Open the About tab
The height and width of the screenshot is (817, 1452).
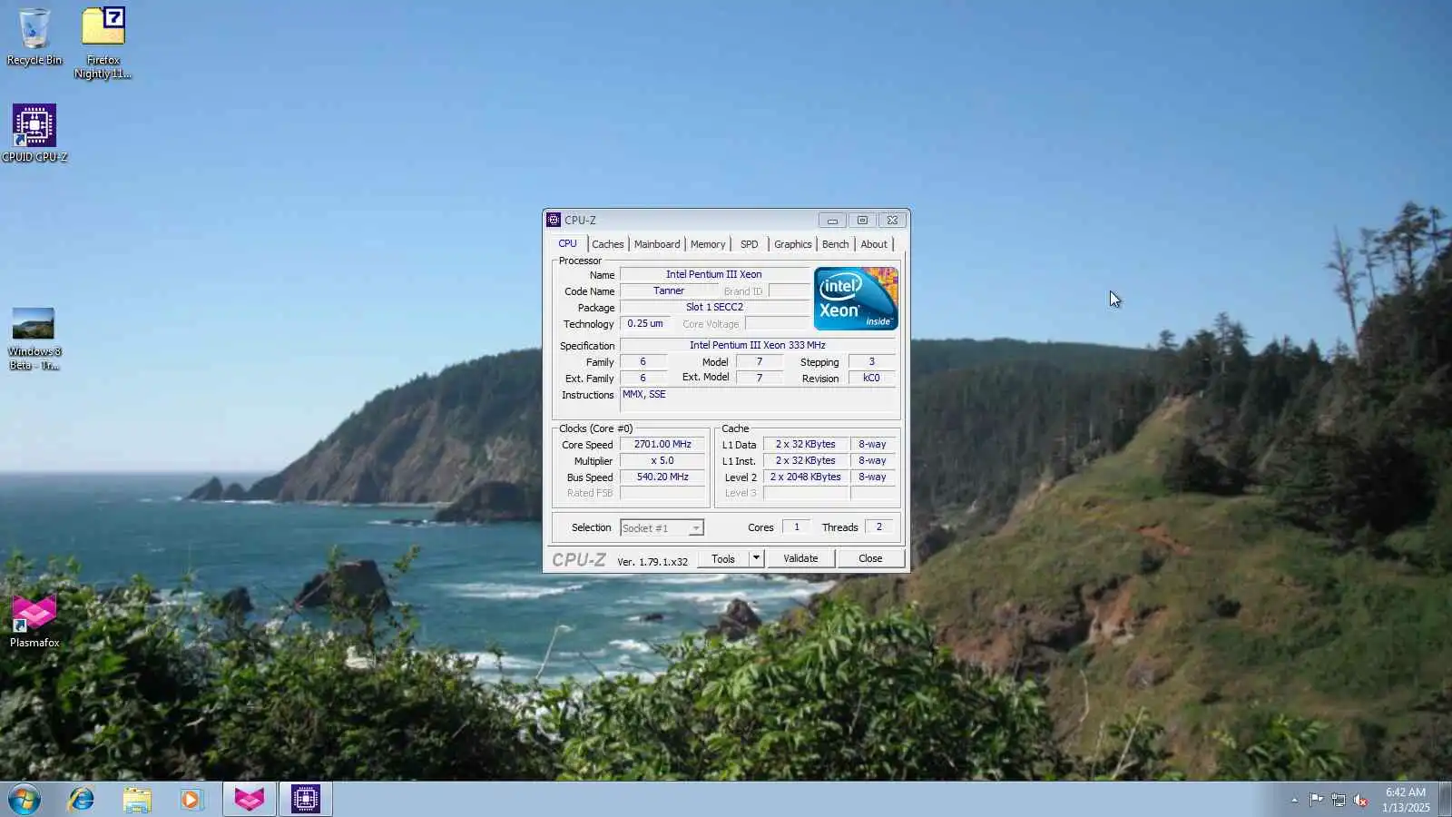click(874, 244)
